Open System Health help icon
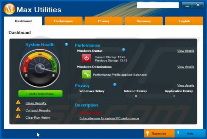Viewport: 207px width, 139px height. click(x=67, y=45)
